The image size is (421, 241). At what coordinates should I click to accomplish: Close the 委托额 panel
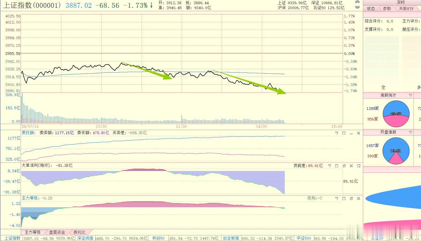pyautogui.click(x=359, y=133)
